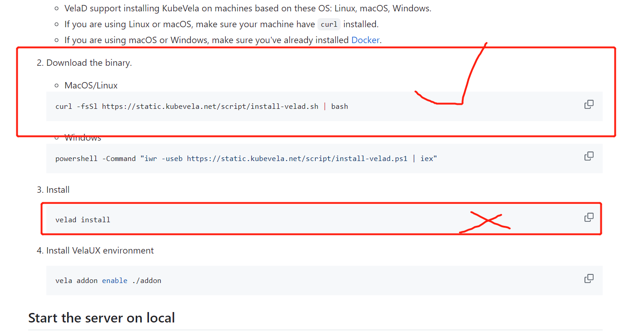Open the Docker hyperlink
Viewport: 629px width, 332px height.
[365, 40]
